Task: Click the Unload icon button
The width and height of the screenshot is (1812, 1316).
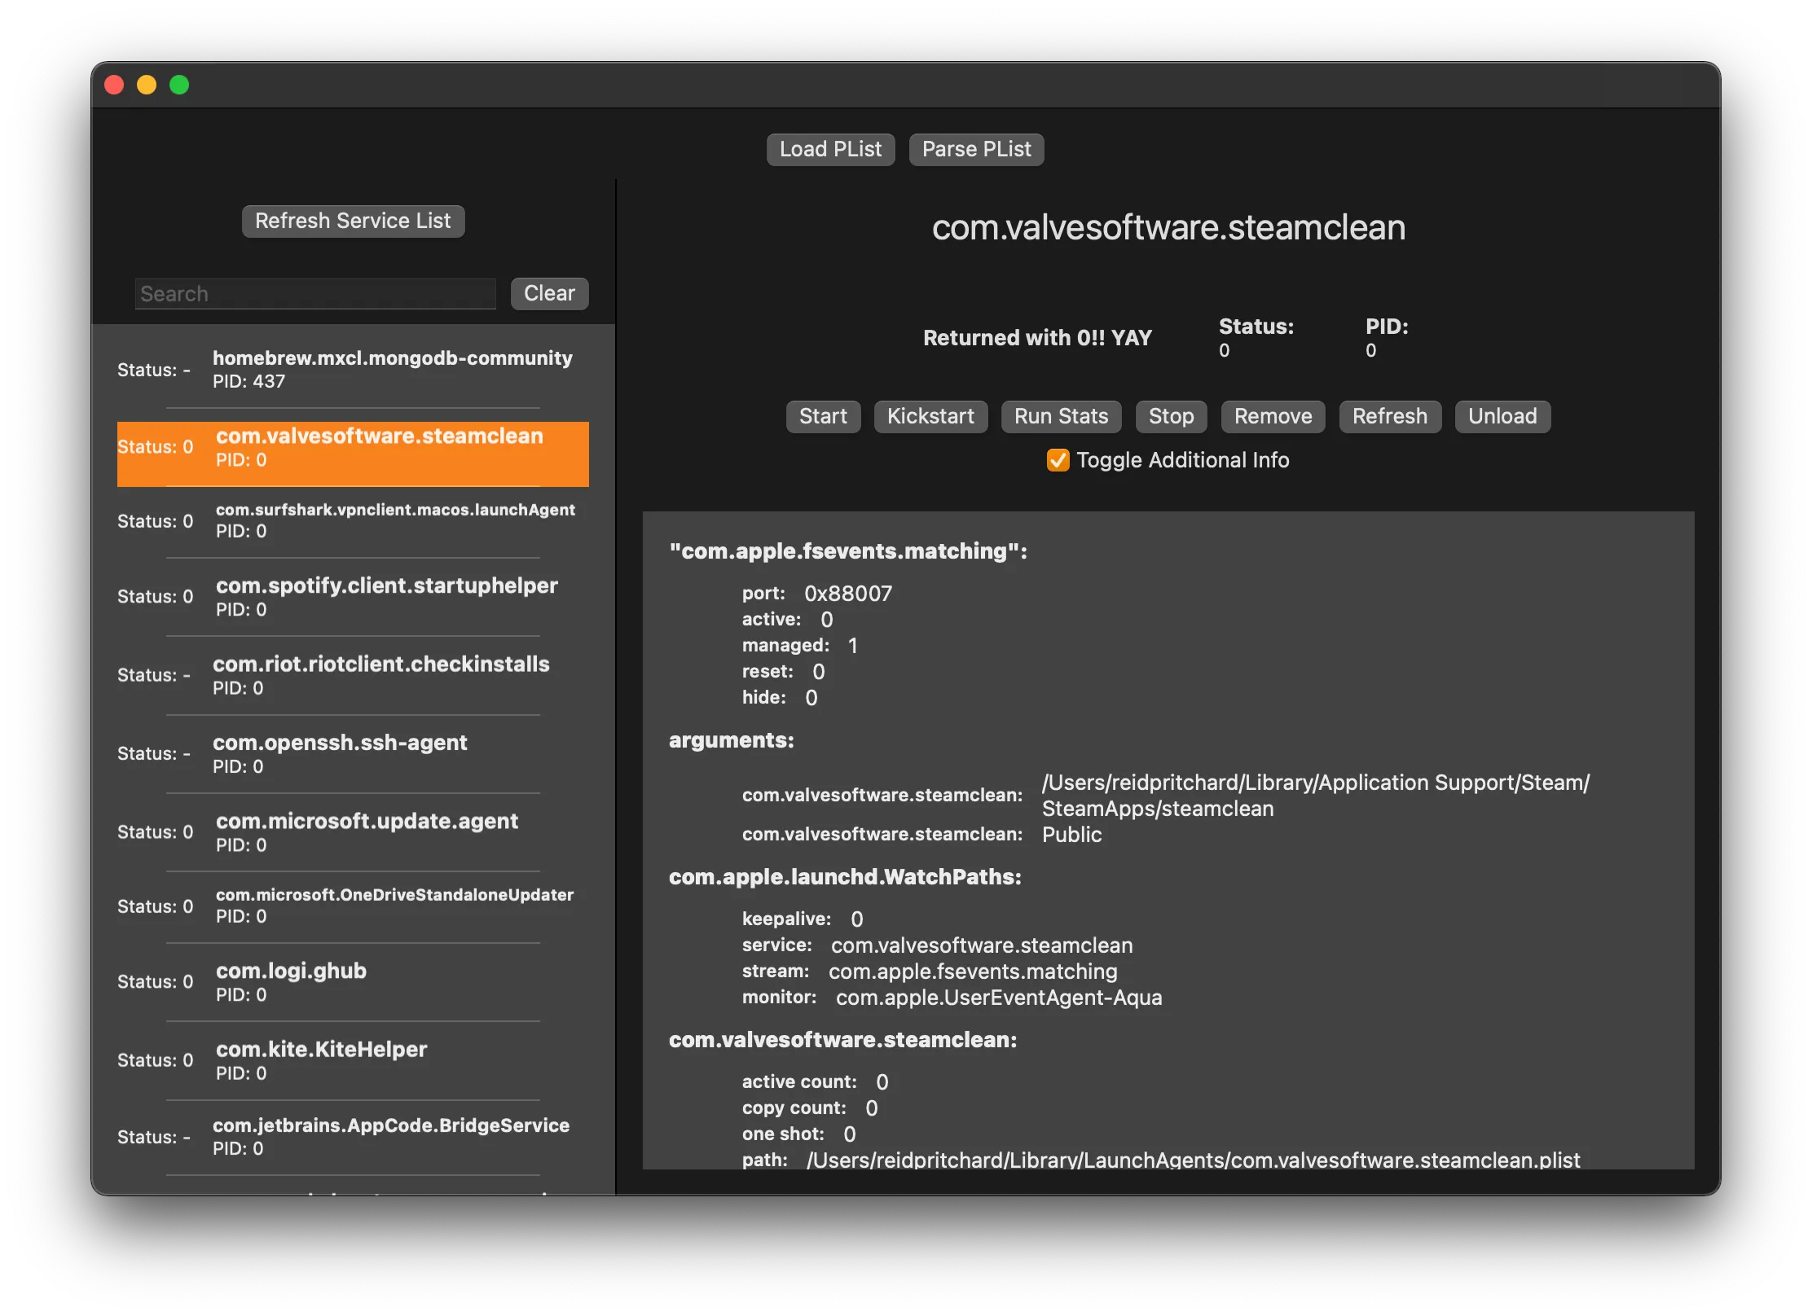Action: coord(1501,415)
